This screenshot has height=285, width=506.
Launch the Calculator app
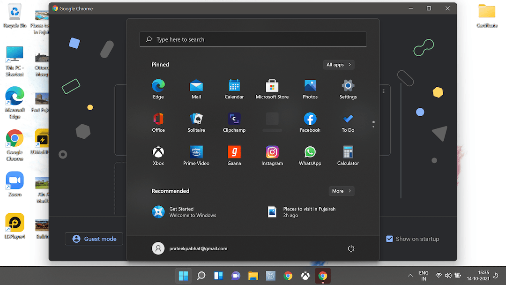click(x=348, y=156)
